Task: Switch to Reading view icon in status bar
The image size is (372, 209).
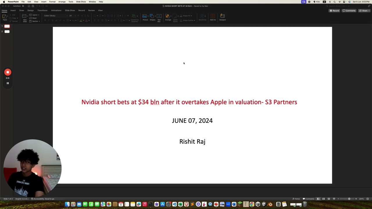Action: [329, 199]
